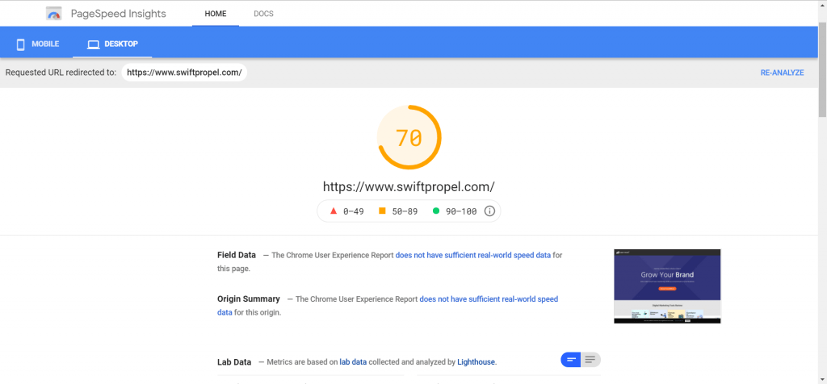Open Origin Summary insufficient speed data link
The image size is (827, 384).
[x=388, y=306]
